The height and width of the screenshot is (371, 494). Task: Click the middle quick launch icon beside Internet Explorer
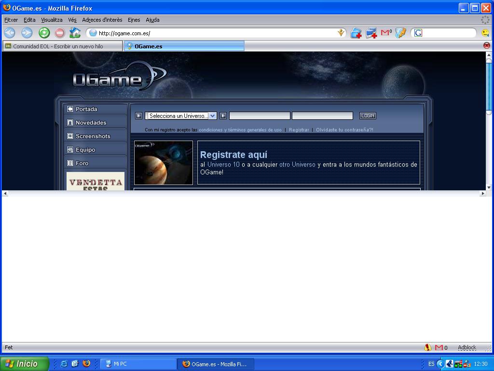pyautogui.click(x=75, y=364)
